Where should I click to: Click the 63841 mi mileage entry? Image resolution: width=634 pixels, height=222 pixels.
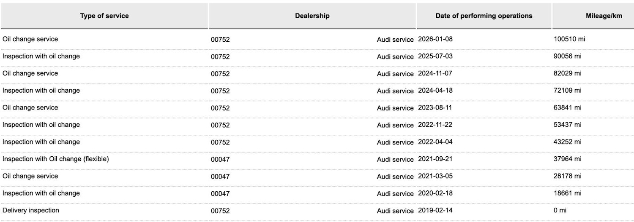click(567, 107)
